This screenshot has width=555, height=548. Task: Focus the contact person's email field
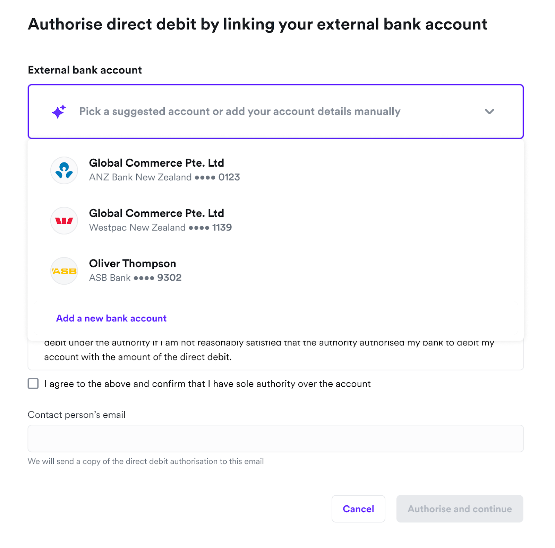275,439
